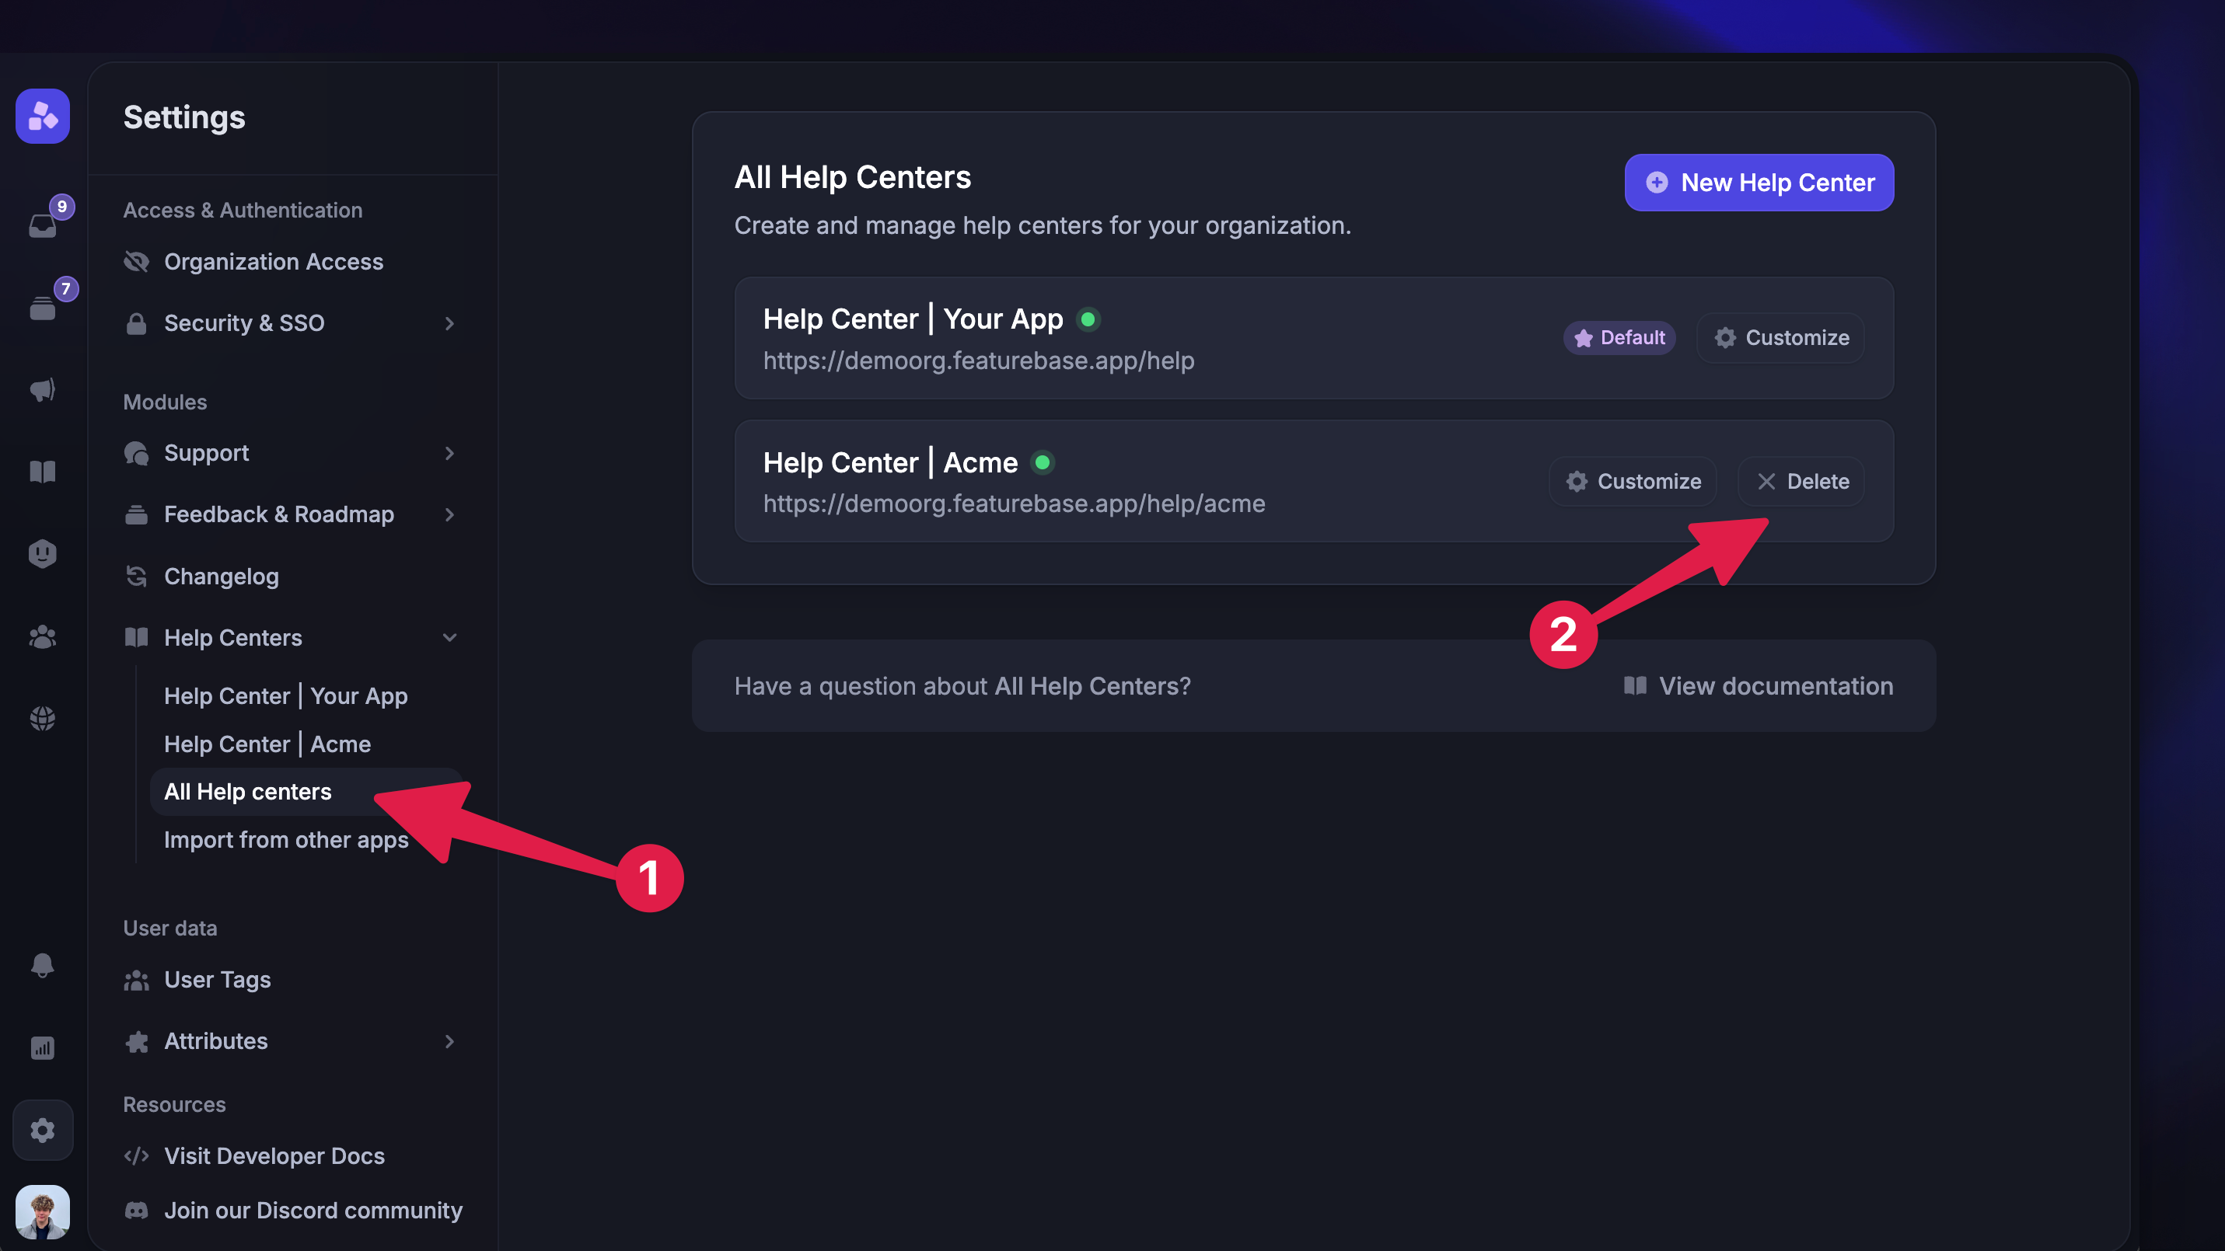
Task: Open the settings gear icon in left rail
Action: pos(42,1129)
